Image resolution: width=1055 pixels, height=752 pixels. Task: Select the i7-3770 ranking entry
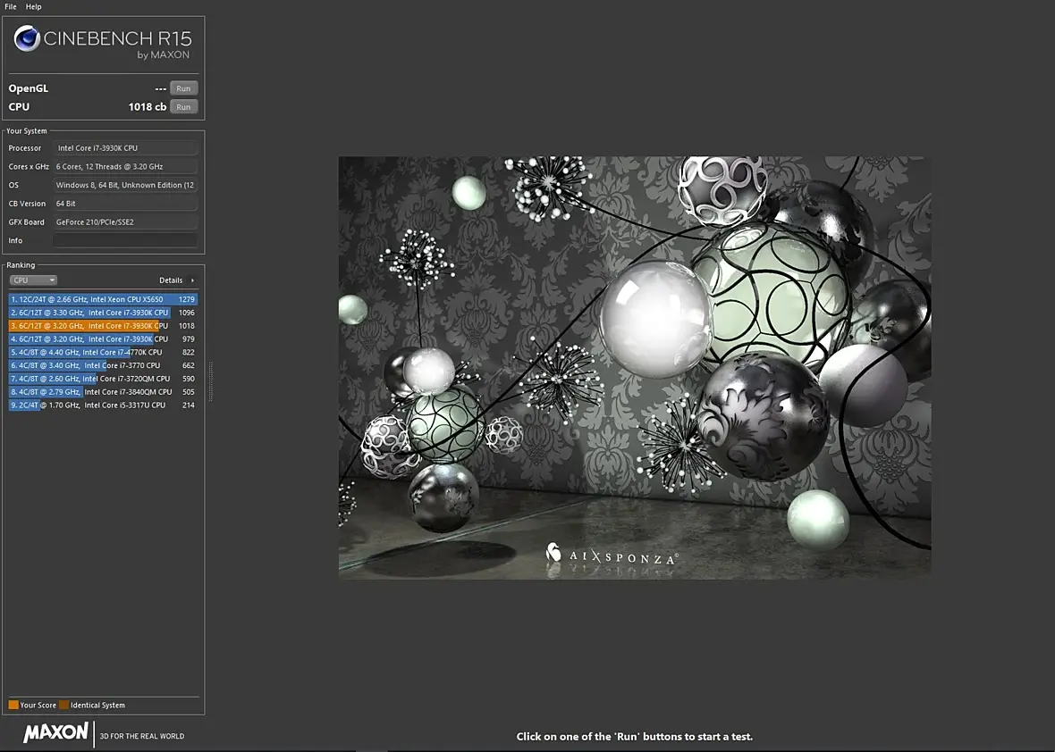(103, 365)
